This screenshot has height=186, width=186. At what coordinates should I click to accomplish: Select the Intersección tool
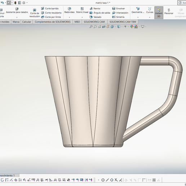pyautogui.click(x=120, y=13)
